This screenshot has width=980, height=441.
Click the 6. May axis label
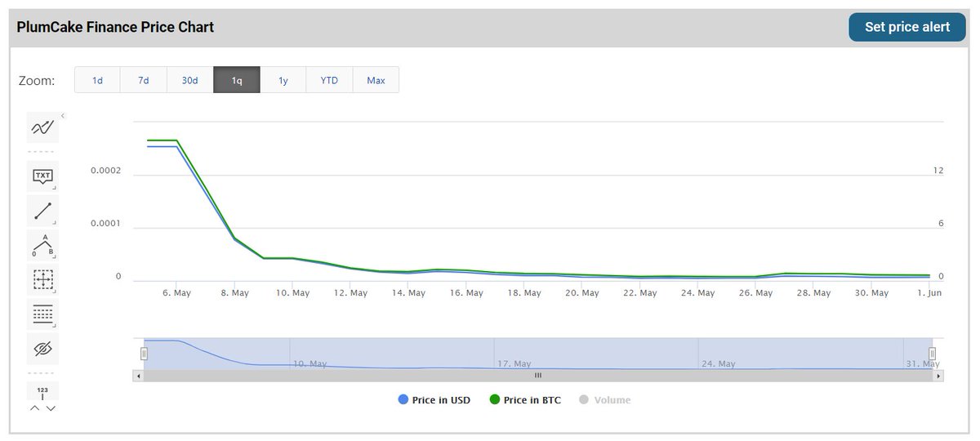[176, 292]
